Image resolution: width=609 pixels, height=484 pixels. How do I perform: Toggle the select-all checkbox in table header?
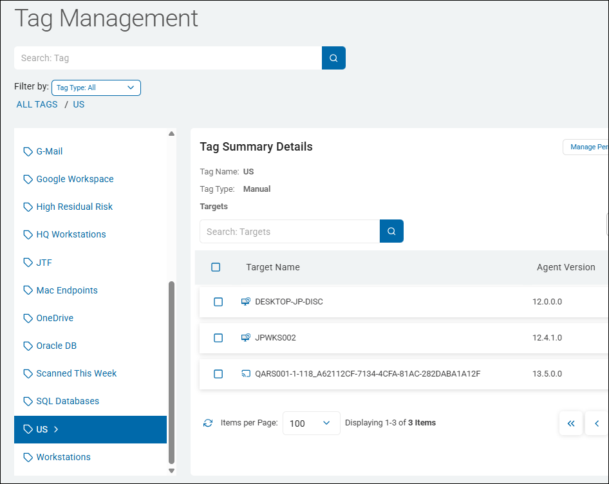pyautogui.click(x=216, y=267)
